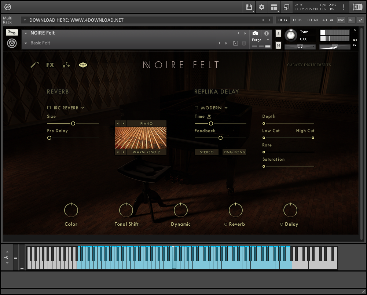Open the particles engine page icon
The height and width of the screenshot is (295, 367).
click(66, 65)
